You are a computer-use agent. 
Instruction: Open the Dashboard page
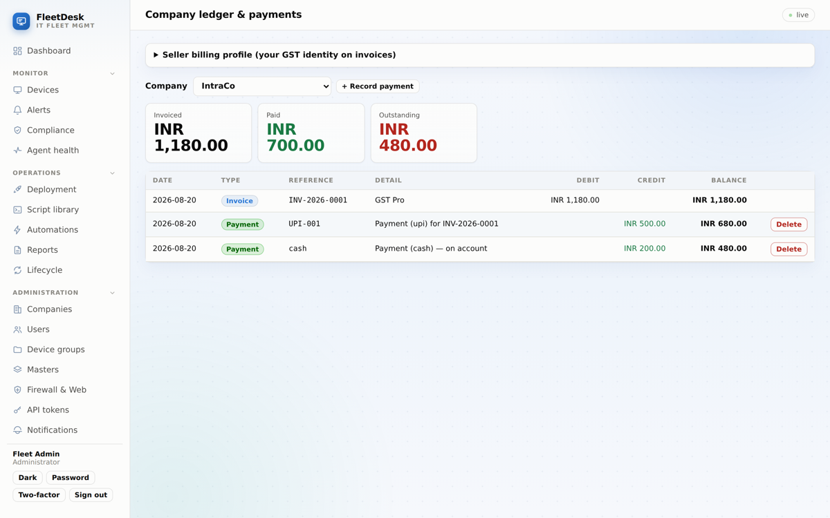click(x=65, y=51)
